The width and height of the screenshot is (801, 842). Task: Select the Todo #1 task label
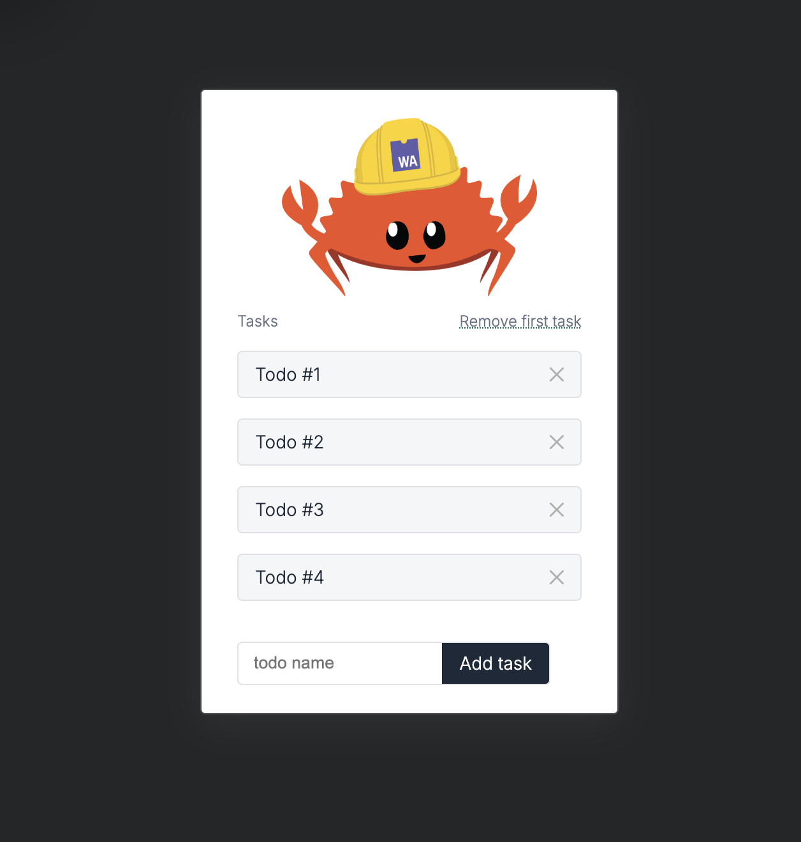[288, 374]
